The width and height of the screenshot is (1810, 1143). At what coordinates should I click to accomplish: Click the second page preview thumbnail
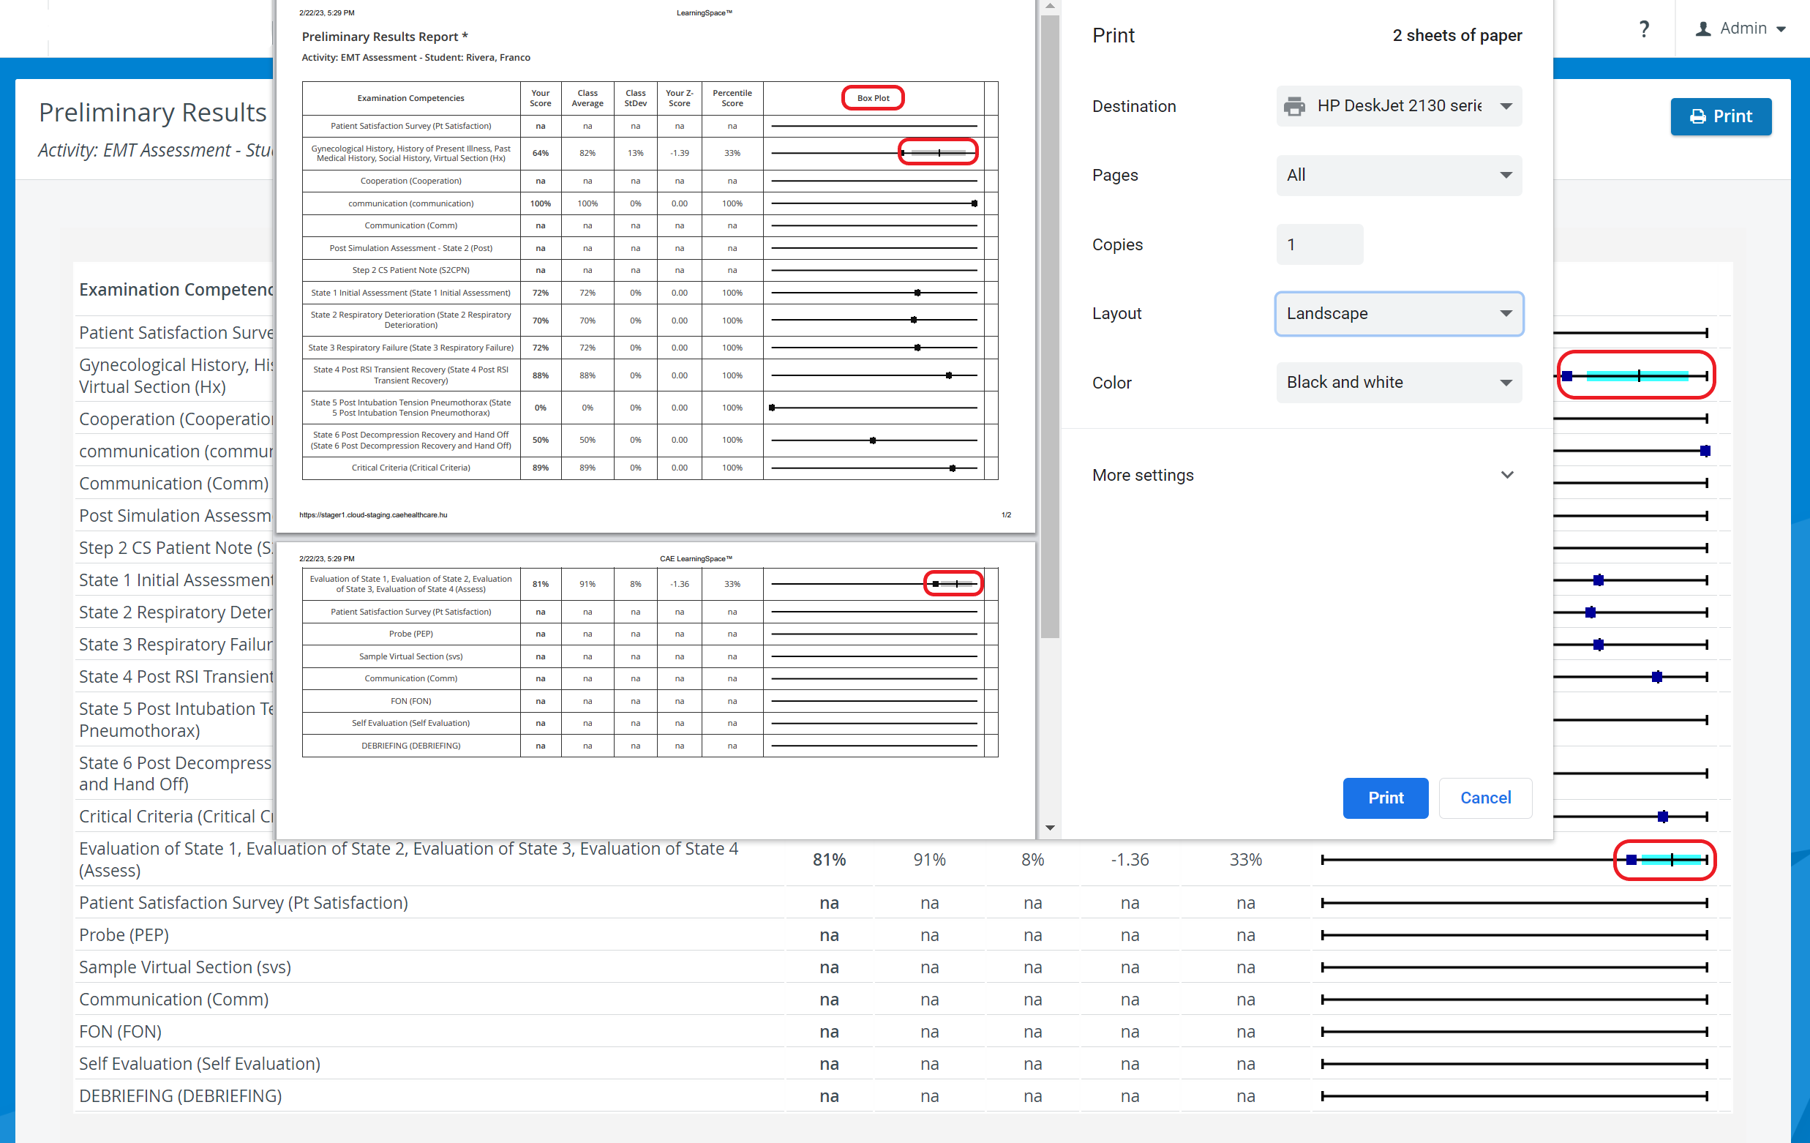click(656, 689)
